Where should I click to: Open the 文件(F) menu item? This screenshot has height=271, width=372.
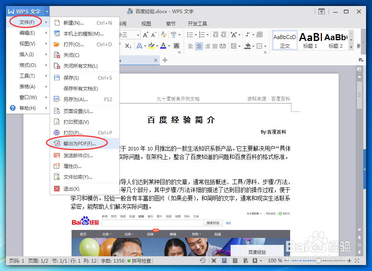(x=27, y=22)
